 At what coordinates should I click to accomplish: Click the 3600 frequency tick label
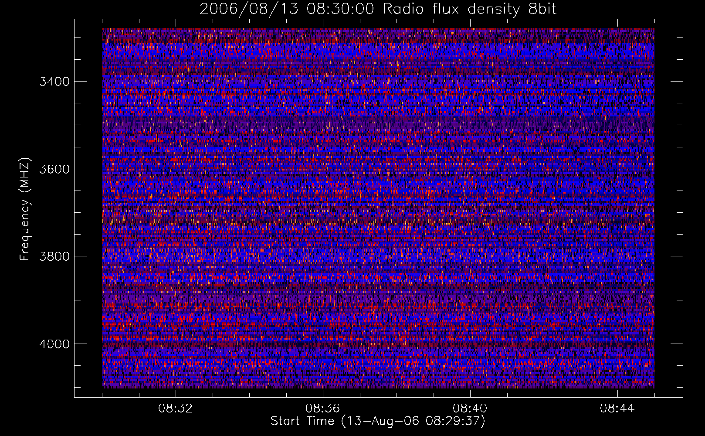click(x=54, y=169)
